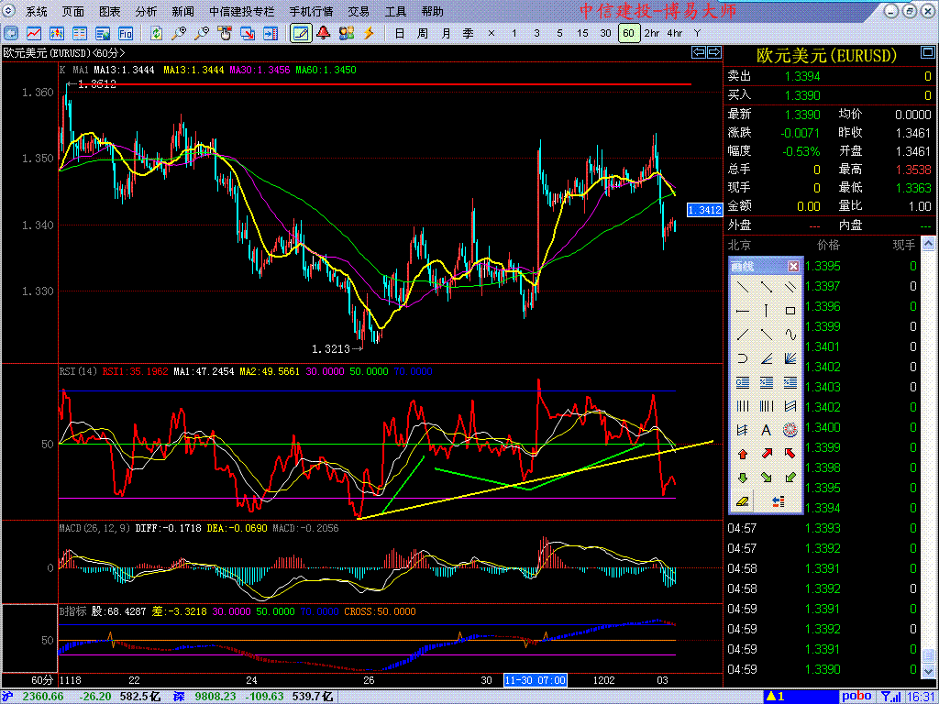This screenshot has height=704, width=939.
Task: Switch chart period to 日 (daily)
Action: click(399, 33)
